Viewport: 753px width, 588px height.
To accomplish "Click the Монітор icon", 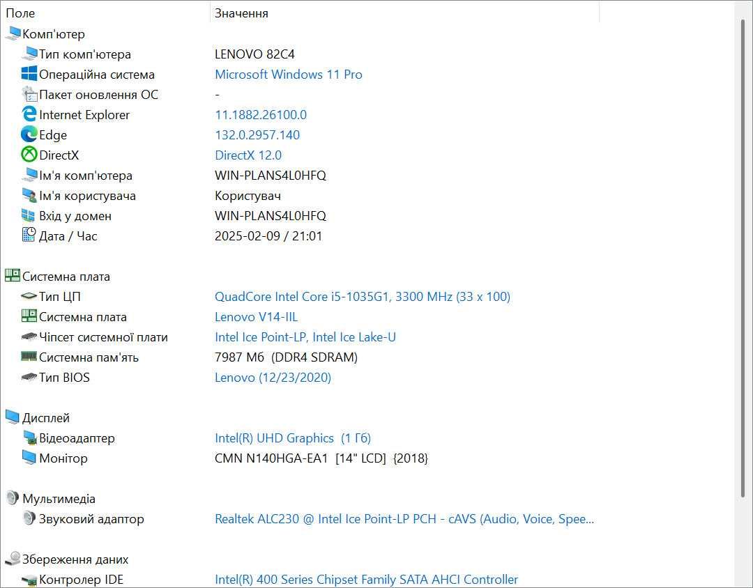I will [x=29, y=458].
